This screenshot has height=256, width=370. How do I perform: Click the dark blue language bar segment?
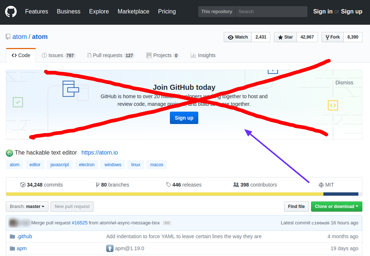tap(341, 194)
